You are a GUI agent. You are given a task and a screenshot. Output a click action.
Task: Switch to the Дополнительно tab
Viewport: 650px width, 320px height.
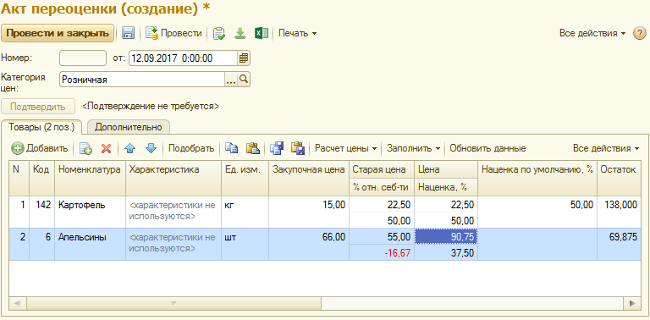pyautogui.click(x=128, y=127)
